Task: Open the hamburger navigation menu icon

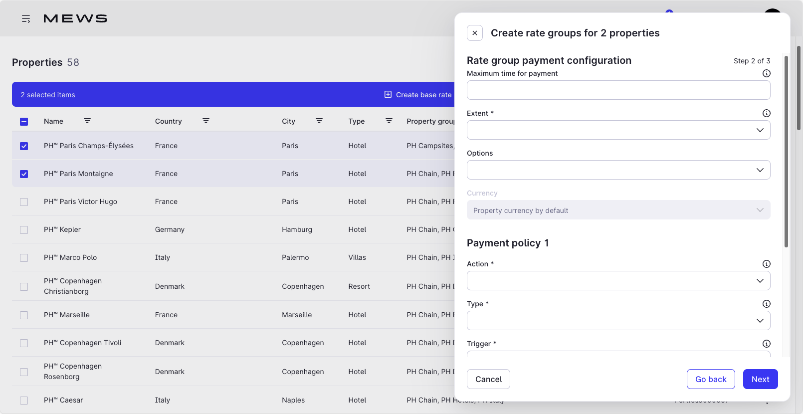Action: [x=26, y=19]
